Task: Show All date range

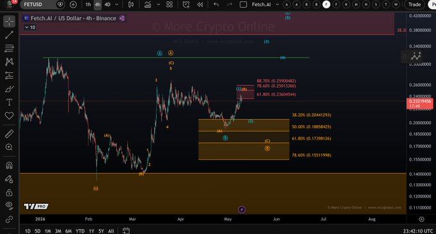Action: 111,231
